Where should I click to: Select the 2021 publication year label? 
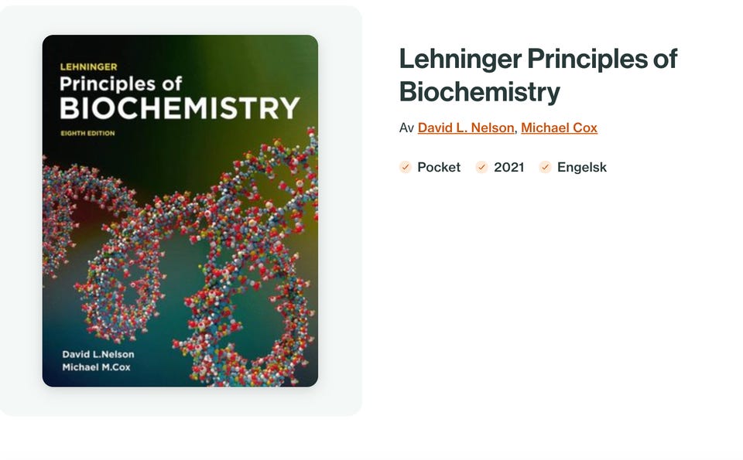click(x=509, y=167)
